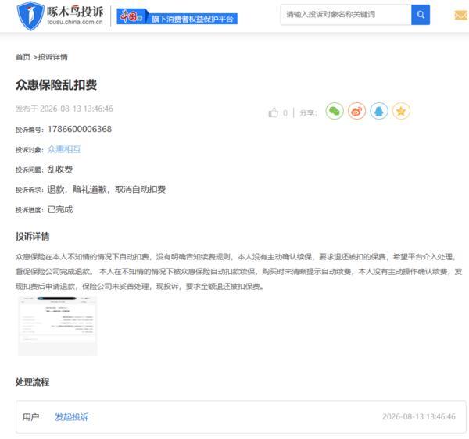Screen dimensions: 469x439
Task: Click the 发起投诉 link
Action: click(72, 417)
